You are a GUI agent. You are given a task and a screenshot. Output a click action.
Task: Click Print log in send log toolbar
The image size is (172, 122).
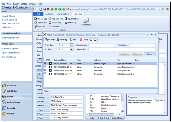click(62, 40)
